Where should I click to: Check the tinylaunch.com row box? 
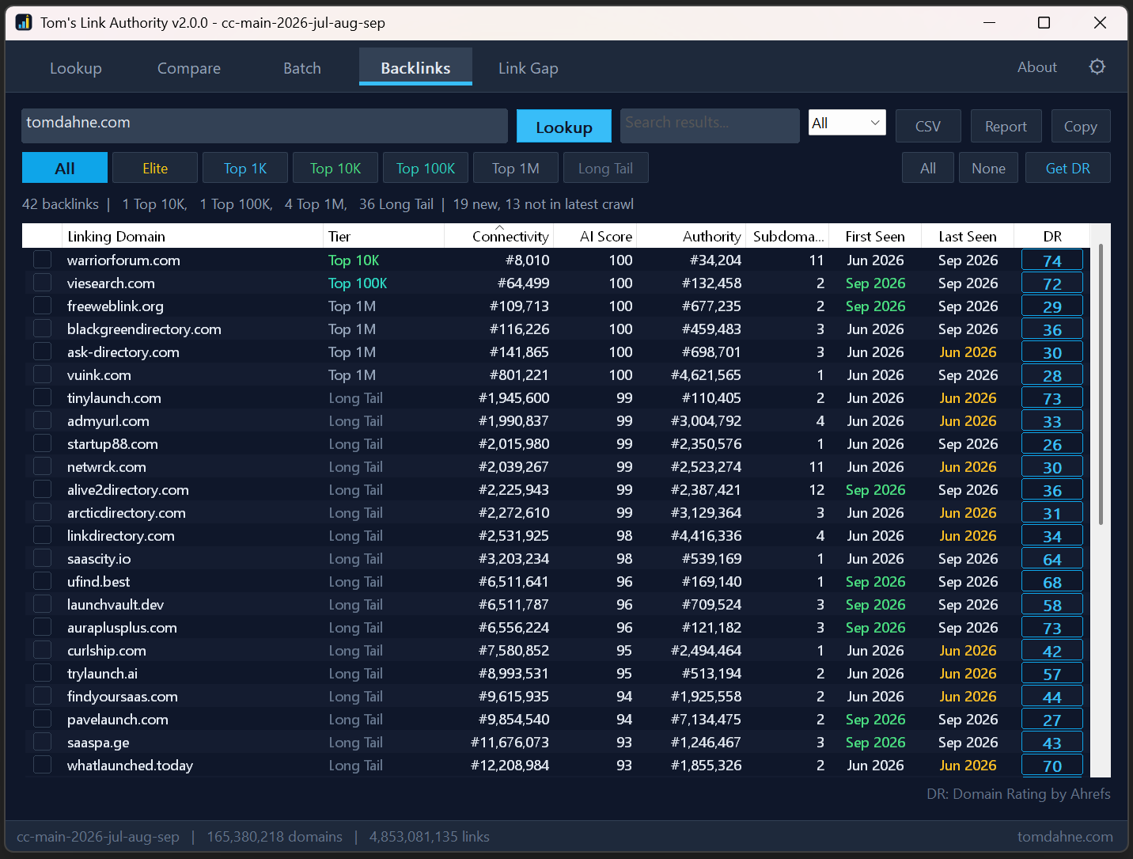[43, 397]
